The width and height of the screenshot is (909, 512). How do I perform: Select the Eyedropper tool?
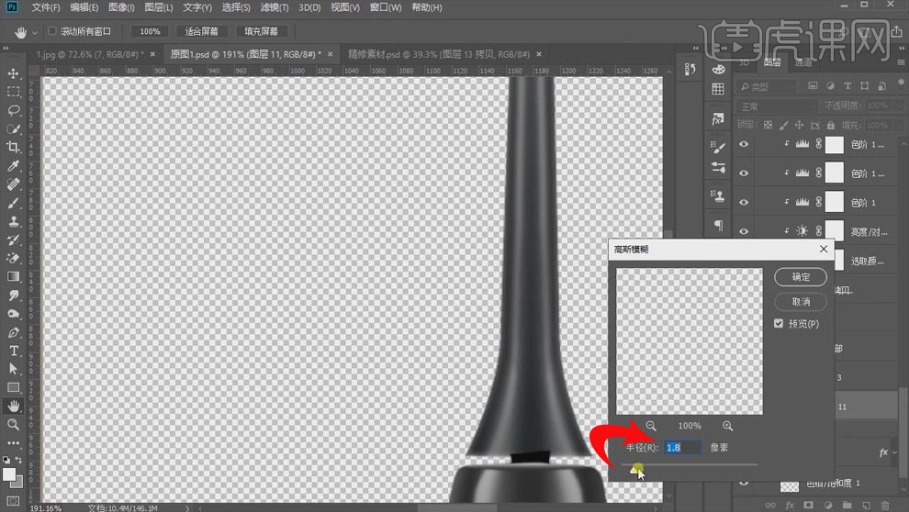14,166
